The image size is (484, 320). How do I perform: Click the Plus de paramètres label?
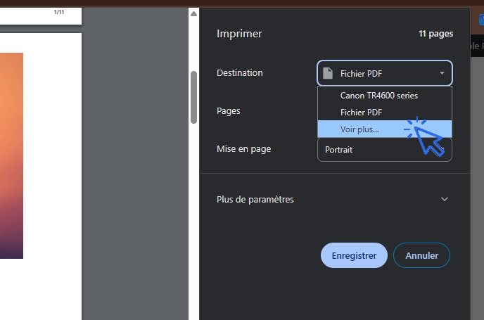coord(255,200)
